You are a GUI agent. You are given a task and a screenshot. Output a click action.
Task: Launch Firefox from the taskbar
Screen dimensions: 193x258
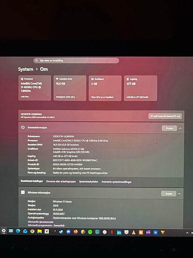click(76, 232)
